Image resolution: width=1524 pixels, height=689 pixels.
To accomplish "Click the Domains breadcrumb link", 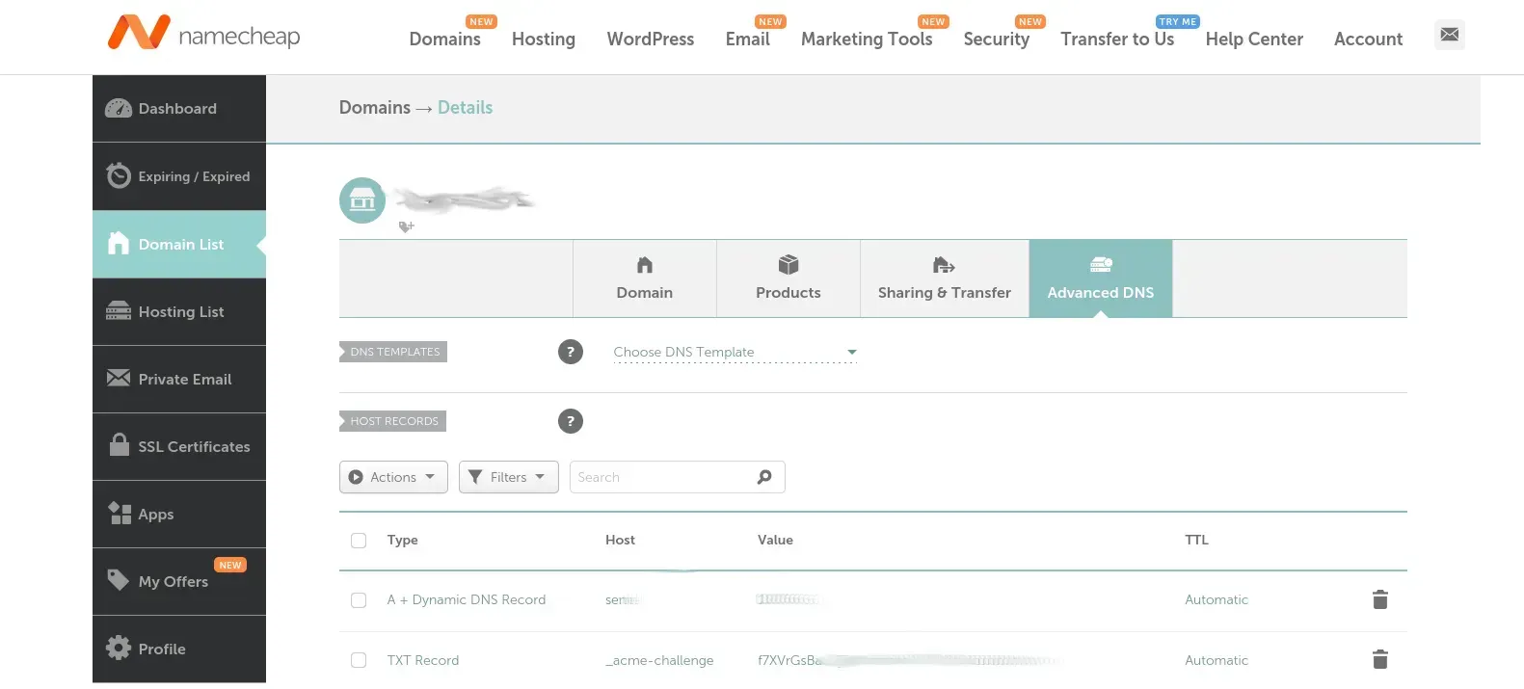I will point(375,108).
